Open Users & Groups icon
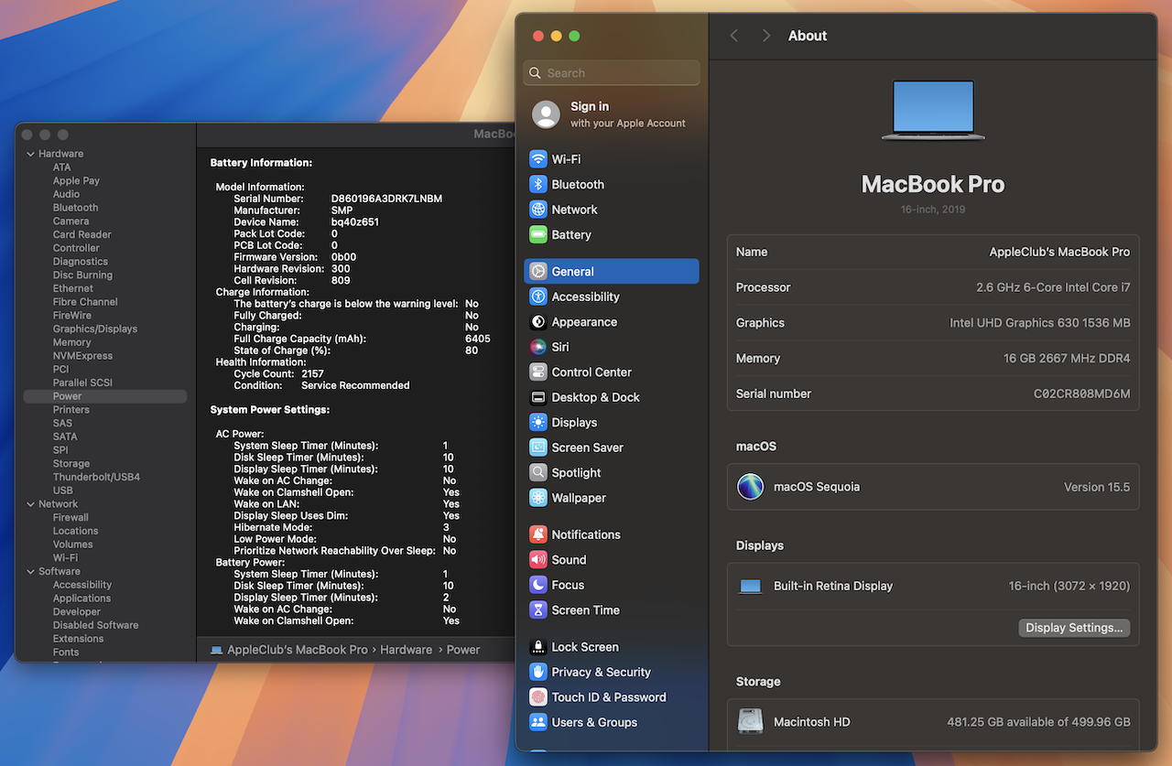 pos(538,722)
